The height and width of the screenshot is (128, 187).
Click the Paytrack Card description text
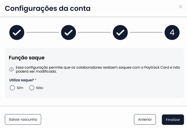pos(98,69)
